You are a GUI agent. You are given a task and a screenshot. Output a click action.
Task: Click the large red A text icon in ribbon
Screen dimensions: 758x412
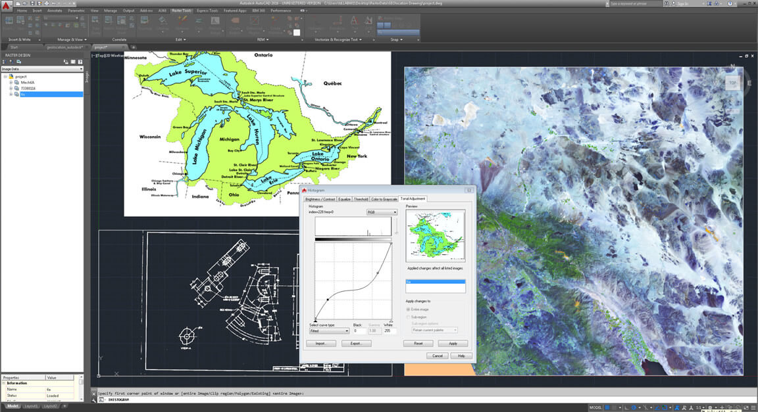(x=353, y=20)
